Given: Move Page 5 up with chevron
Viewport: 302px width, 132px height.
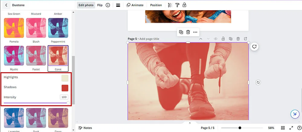Looking at the screenshot, I should (201, 39).
